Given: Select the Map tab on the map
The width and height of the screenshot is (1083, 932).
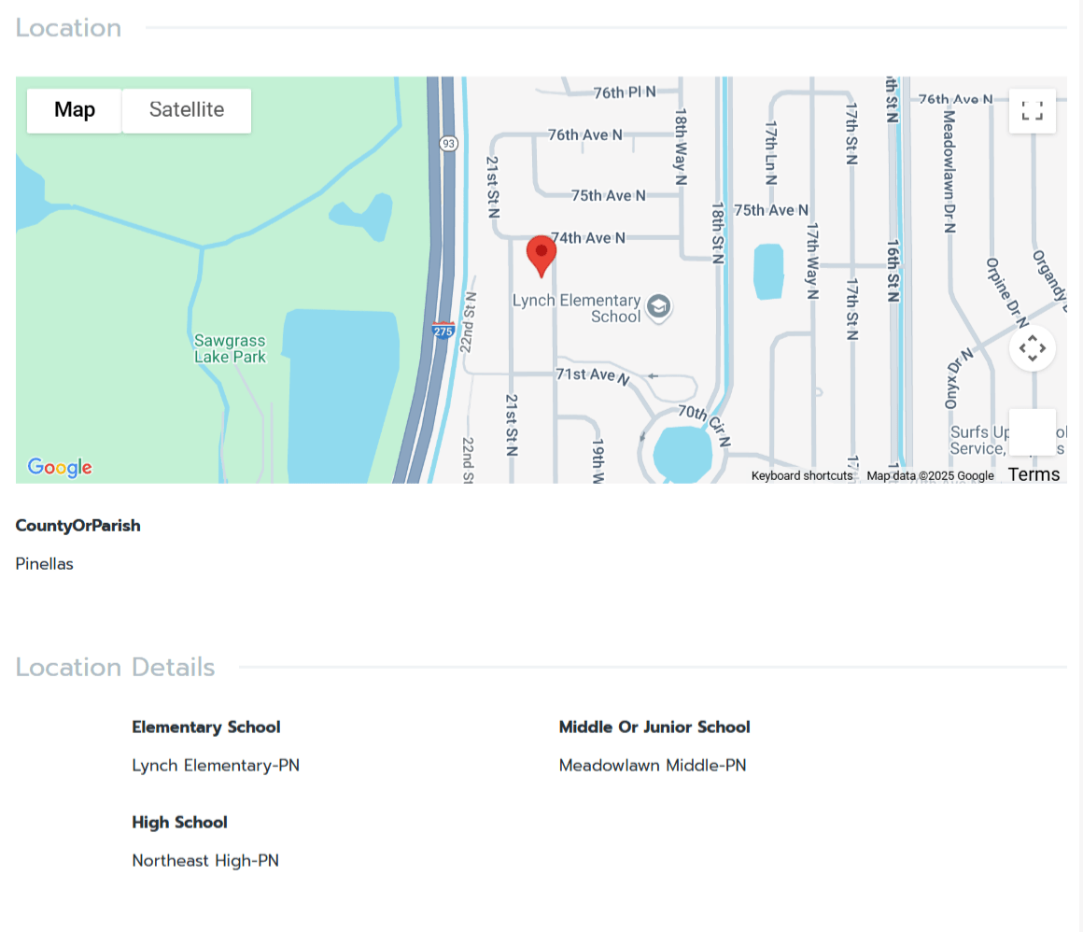Looking at the screenshot, I should (74, 109).
